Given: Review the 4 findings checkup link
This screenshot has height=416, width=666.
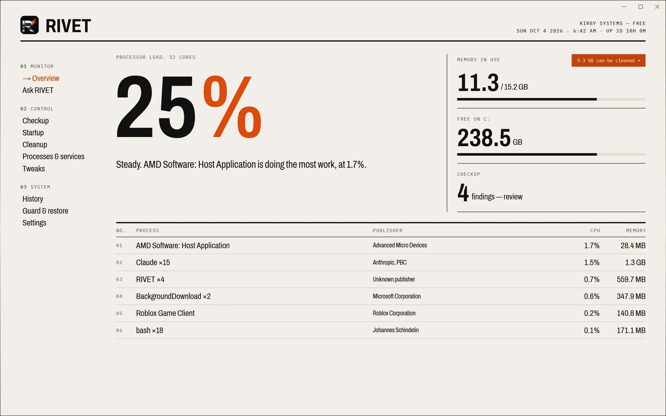Looking at the screenshot, I should pos(490,193).
